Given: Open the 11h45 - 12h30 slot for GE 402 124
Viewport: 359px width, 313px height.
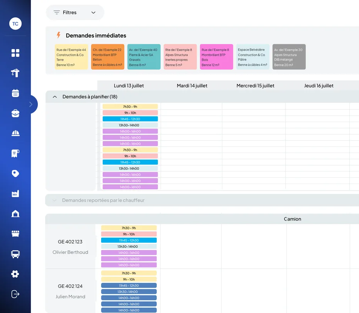Looking at the screenshot, I should pyautogui.click(x=129, y=286).
